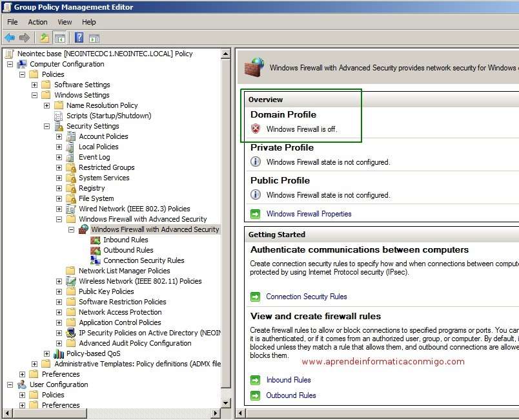Click the Outbound Rules tree icon
Screen dimensions: 519x420
point(96,250)
